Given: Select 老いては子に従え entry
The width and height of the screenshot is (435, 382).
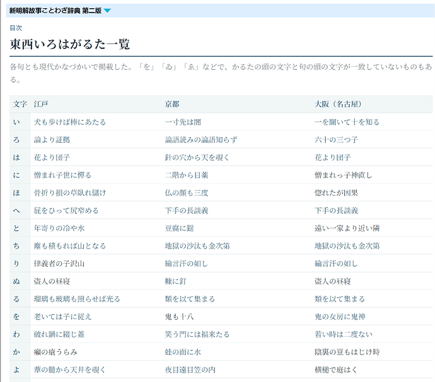Looking at the screenshot, I should (62, 317).
